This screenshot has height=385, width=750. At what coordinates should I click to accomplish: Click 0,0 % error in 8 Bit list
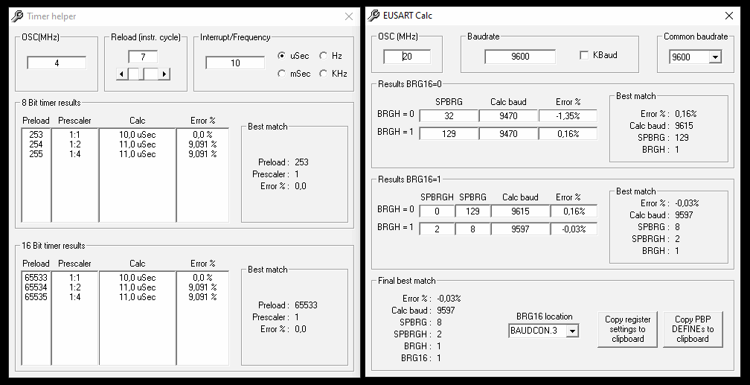tap(202, 135)
